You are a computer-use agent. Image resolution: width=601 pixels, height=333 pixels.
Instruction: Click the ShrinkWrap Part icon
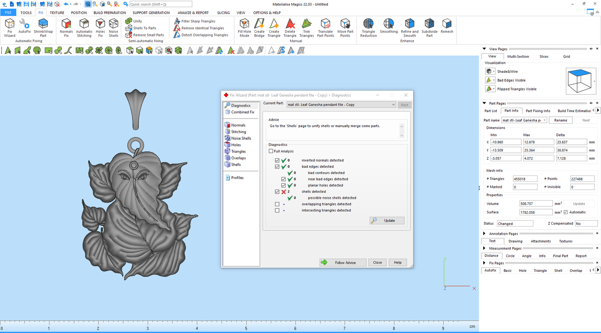[x=43, y=28]
